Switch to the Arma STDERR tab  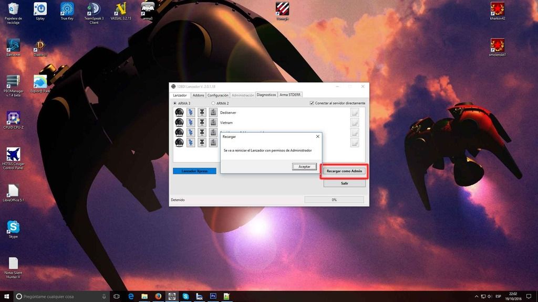pyautogui.click(x=290, y=95)
